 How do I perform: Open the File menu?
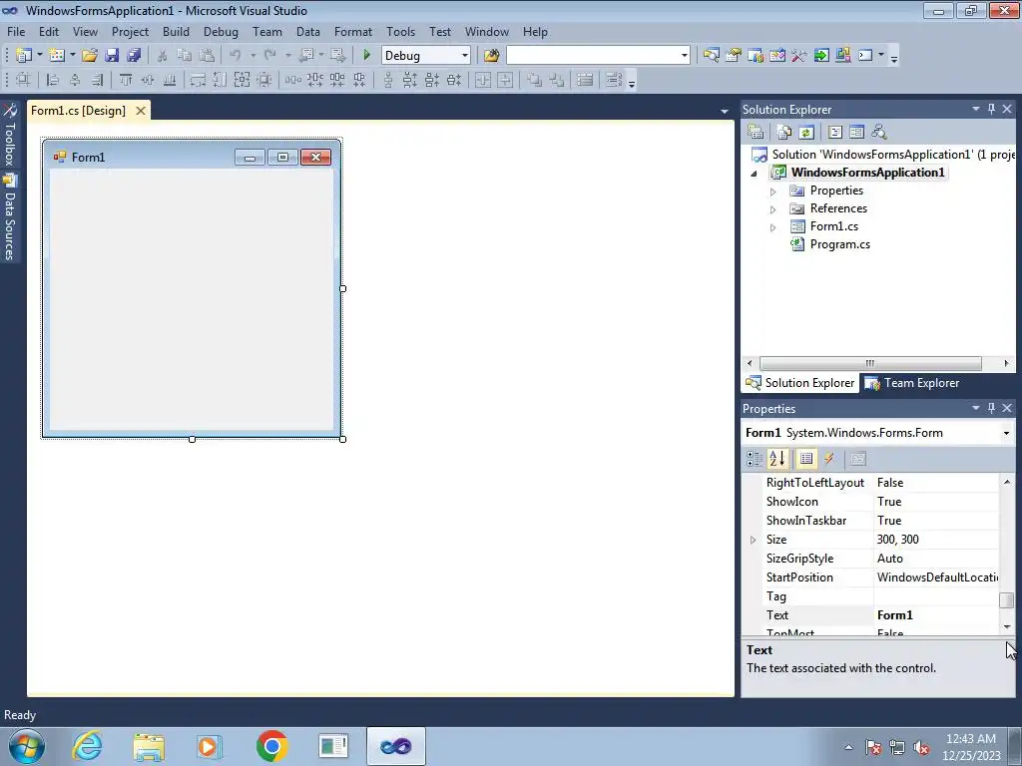coord(16,31)
